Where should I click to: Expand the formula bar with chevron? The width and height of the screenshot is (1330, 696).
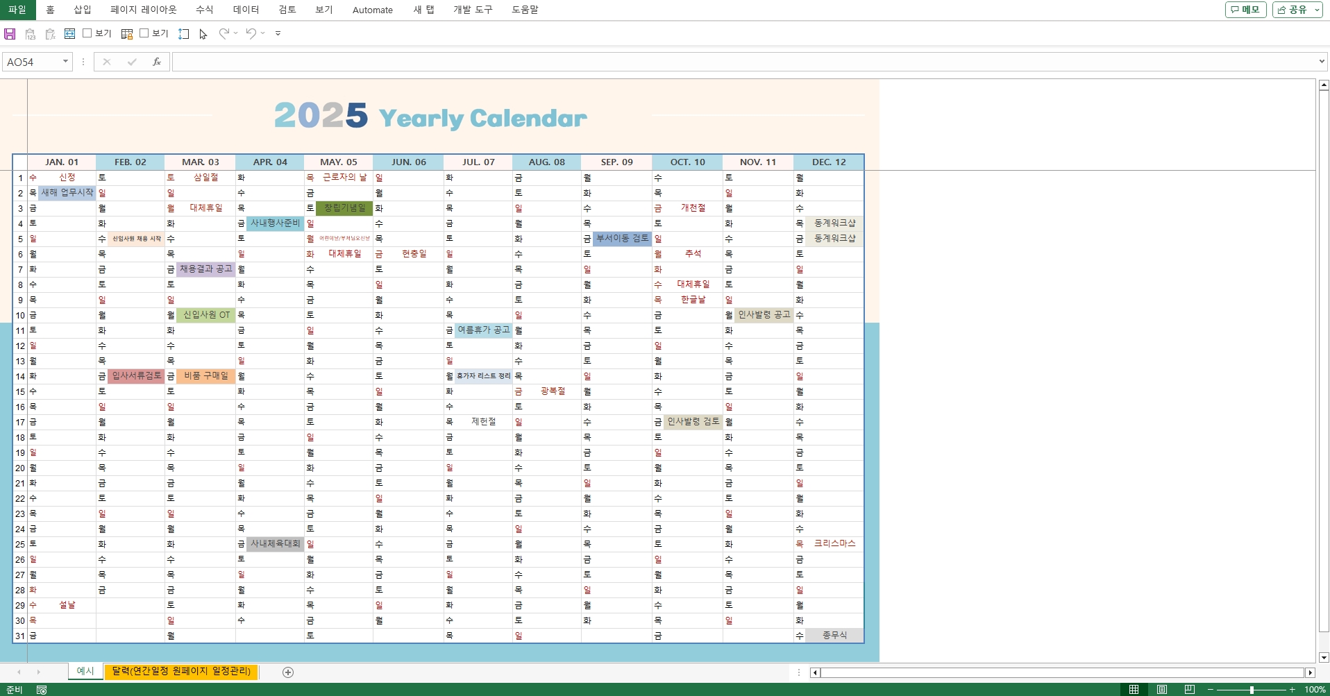tap(1321, 62)
